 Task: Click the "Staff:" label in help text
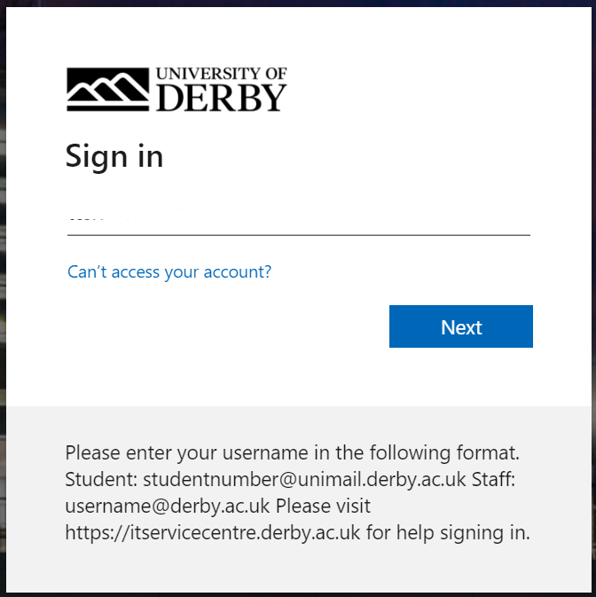[x=494, y=479]
